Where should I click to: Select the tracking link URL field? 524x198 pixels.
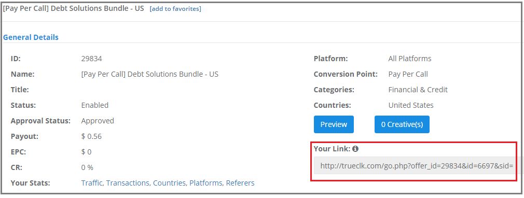417,166
